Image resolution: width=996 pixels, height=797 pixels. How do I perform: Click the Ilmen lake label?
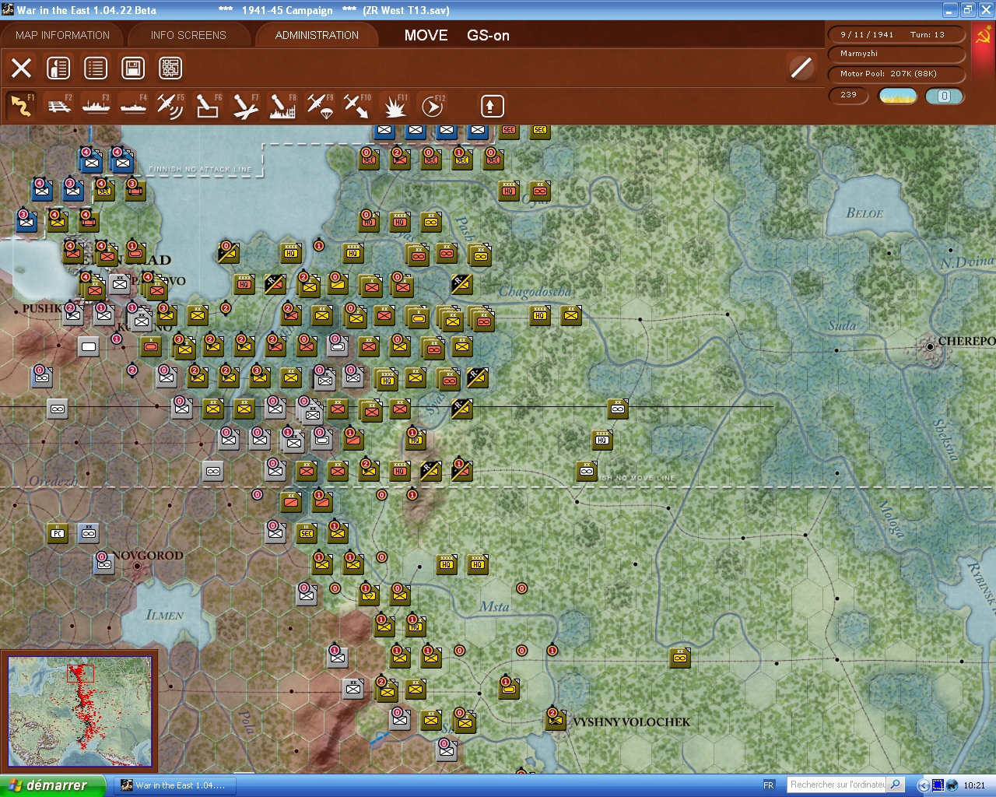pos(165,615)
